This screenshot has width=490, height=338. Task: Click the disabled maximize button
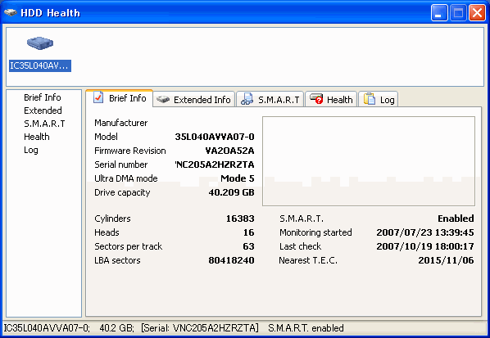pyautogui.click(x=458, y=13)
